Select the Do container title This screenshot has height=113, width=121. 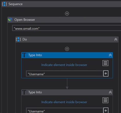click(25, 39)
